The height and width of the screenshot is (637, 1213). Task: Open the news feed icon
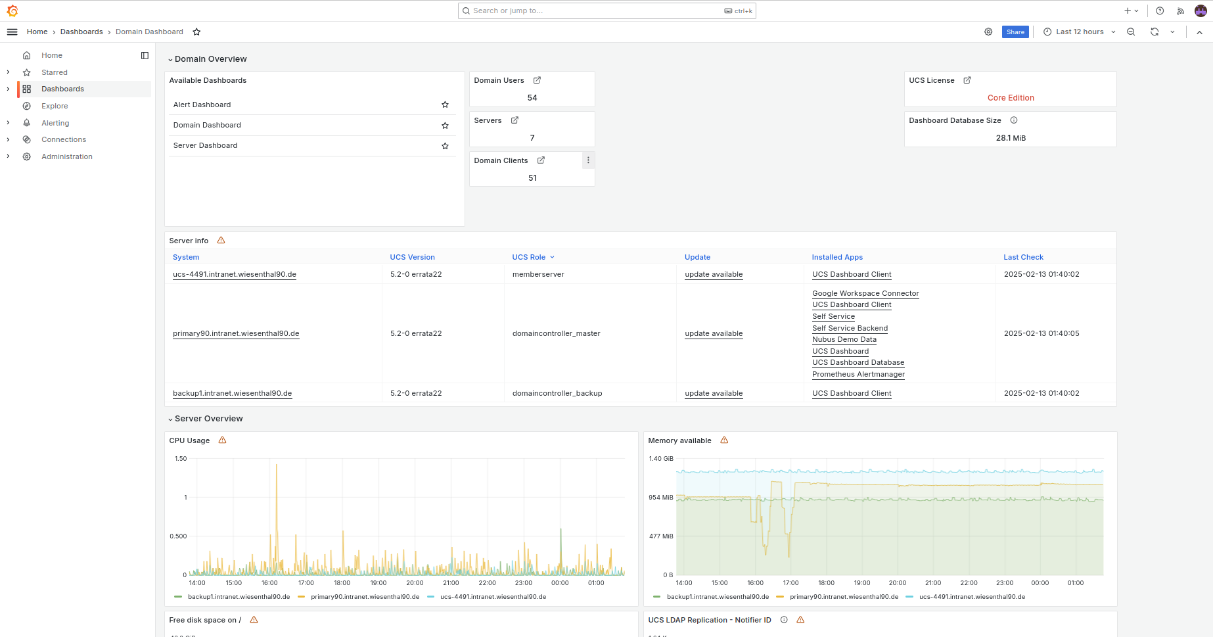(1180, 11)
